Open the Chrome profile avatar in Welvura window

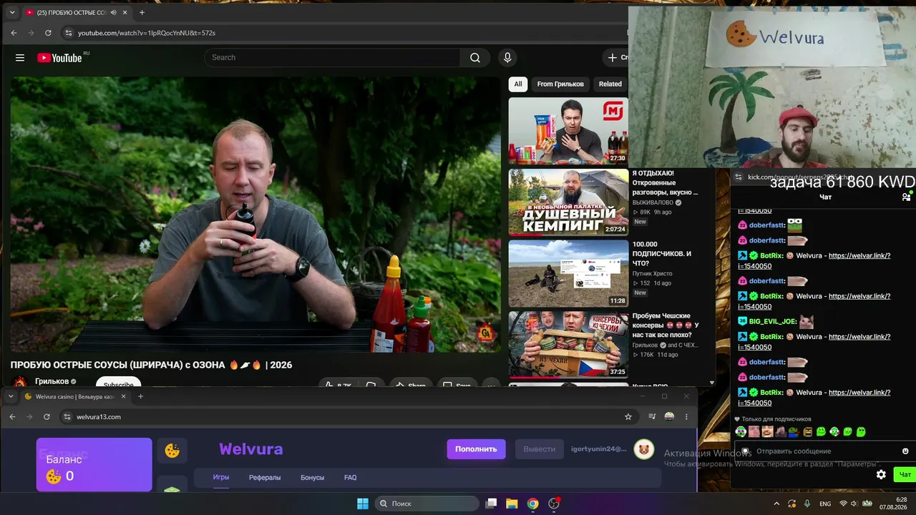click(x=669, y=417)
